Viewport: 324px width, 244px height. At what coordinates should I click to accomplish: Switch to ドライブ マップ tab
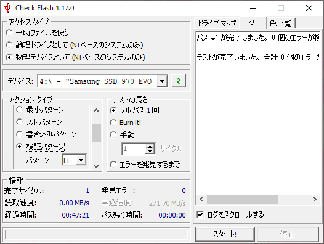217,23
